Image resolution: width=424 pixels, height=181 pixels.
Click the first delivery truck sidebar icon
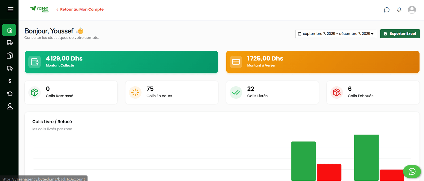coord(10,43)
